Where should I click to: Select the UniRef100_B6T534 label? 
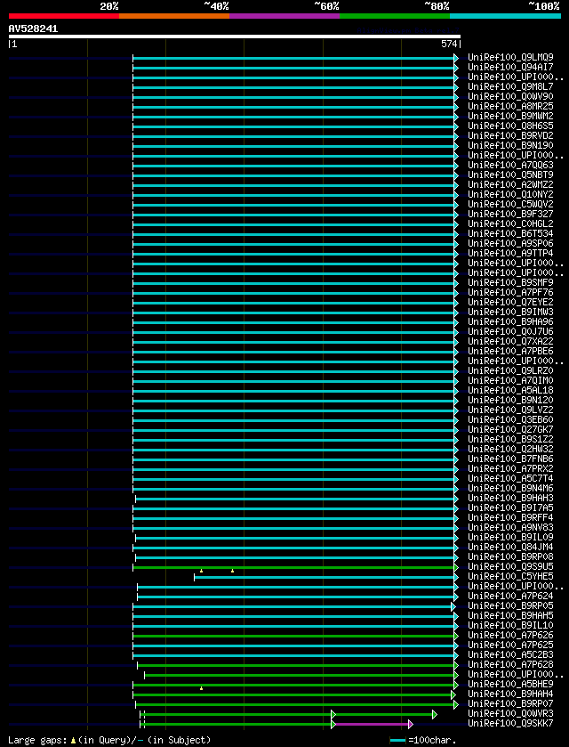(510, 233)
